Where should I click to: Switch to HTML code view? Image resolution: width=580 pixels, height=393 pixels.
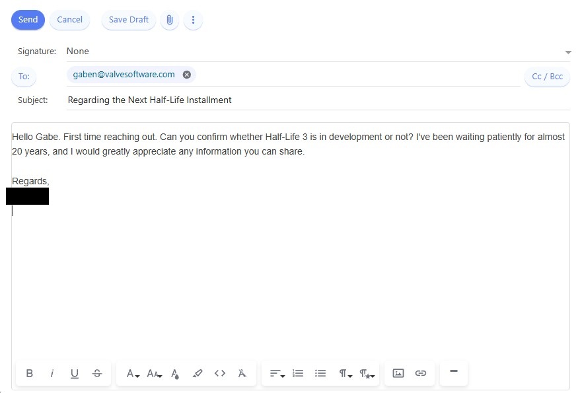tap(220, 373)
